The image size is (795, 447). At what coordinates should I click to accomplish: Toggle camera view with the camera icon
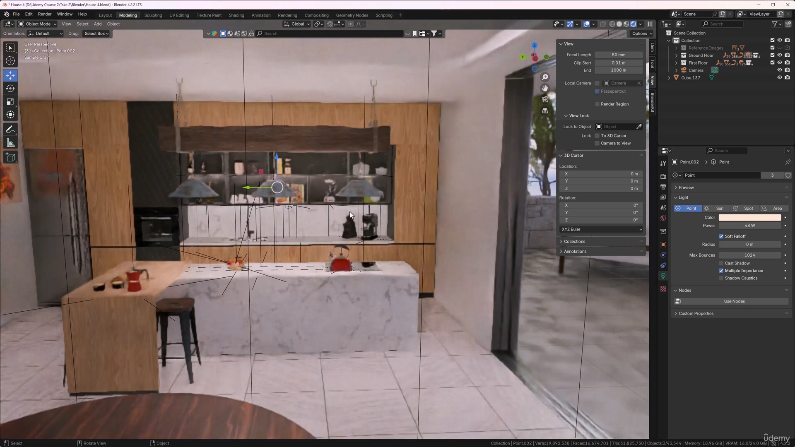[x=545, y=99]
